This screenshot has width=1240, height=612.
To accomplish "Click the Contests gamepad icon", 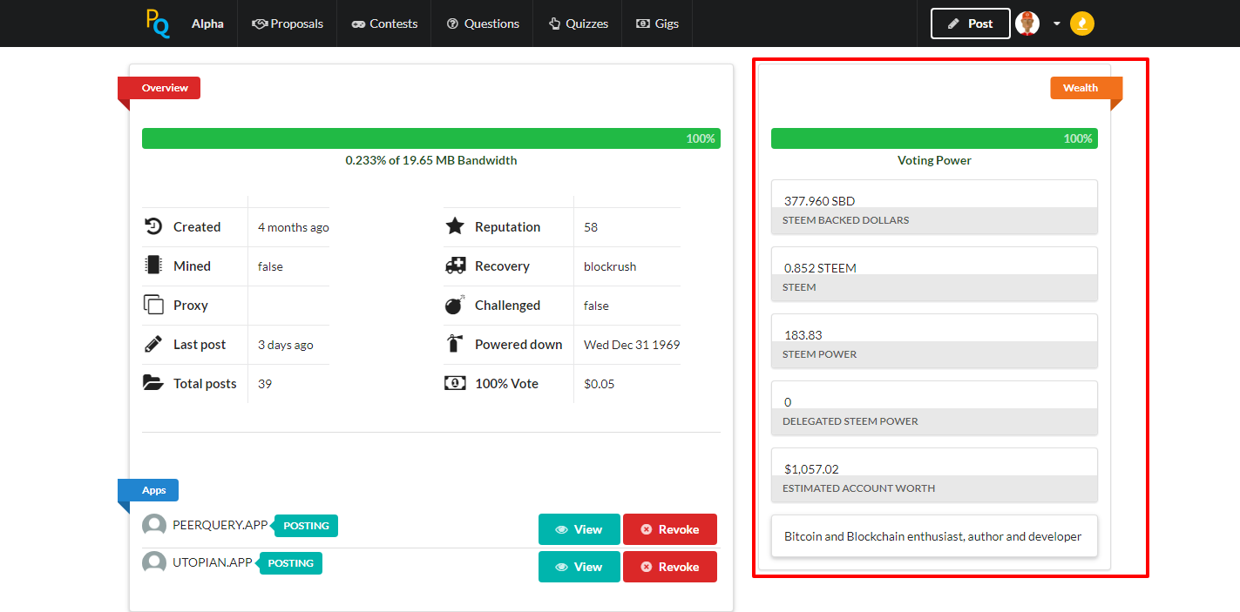I will [x=358, y=24].
